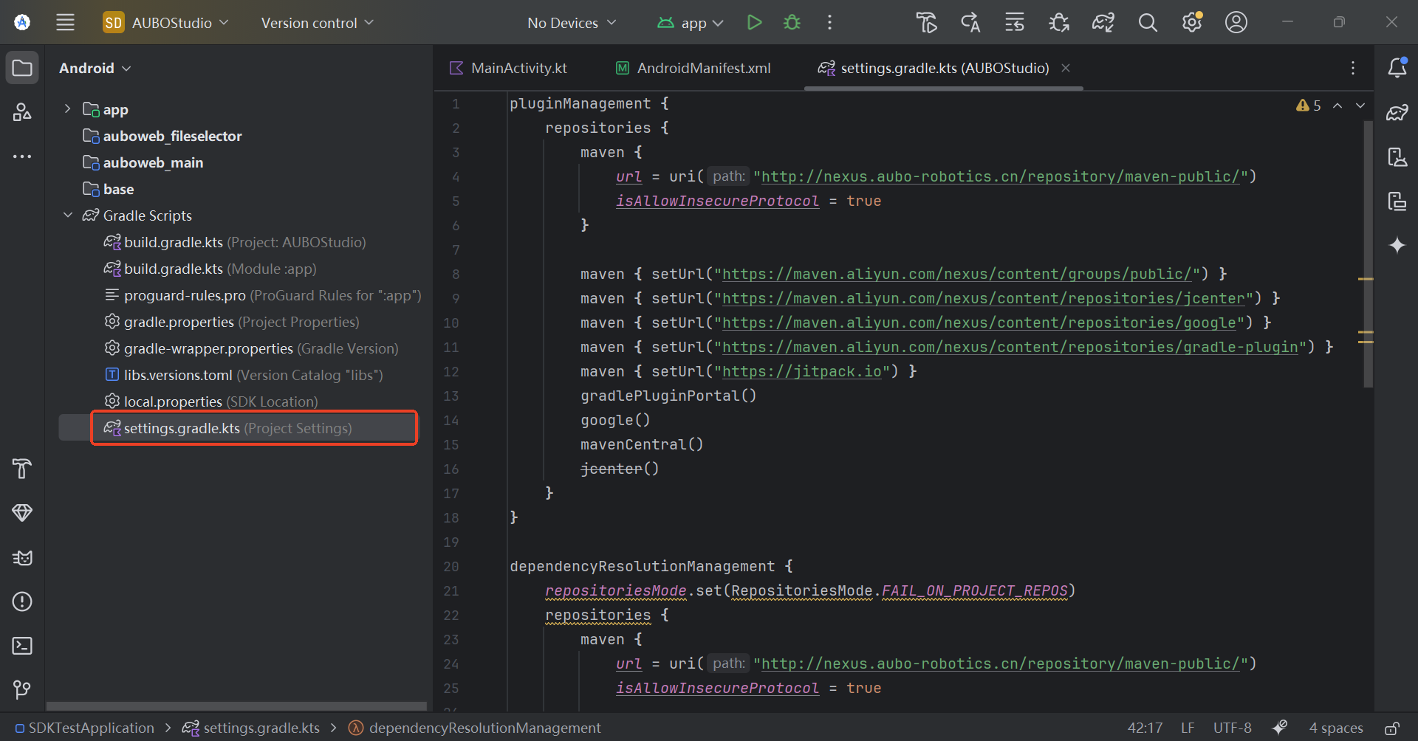Expand the app folder
1418x741 pixels.
[68, 108]
